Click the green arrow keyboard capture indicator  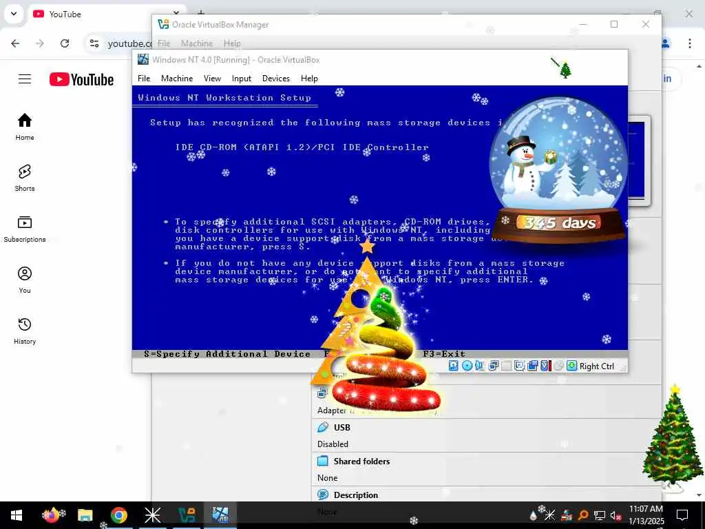coord(571,366)
